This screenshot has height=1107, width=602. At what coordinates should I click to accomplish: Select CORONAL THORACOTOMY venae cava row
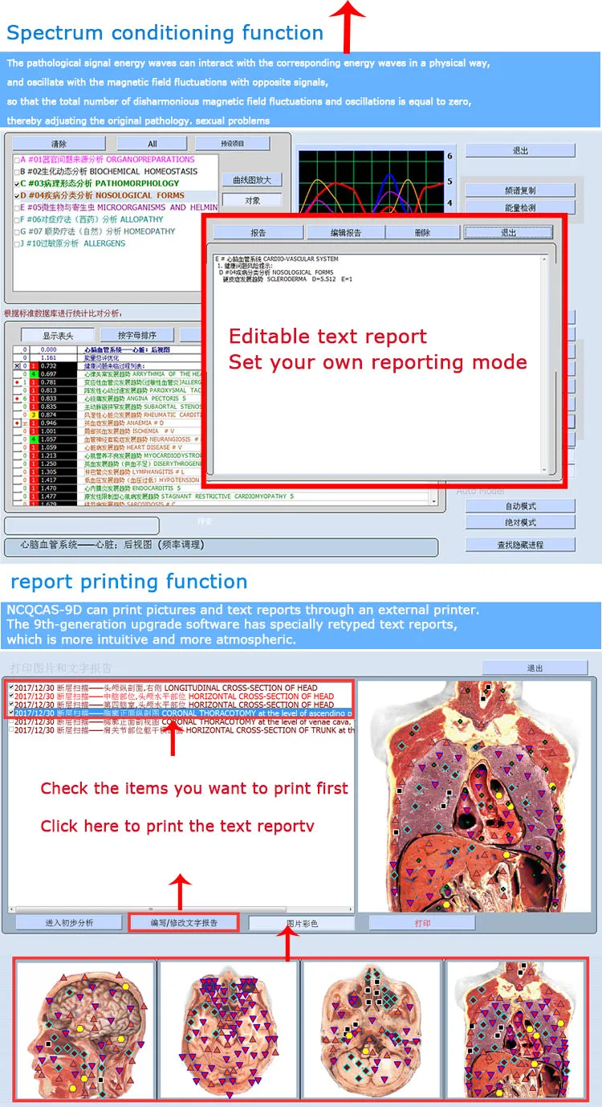(181, 721)
